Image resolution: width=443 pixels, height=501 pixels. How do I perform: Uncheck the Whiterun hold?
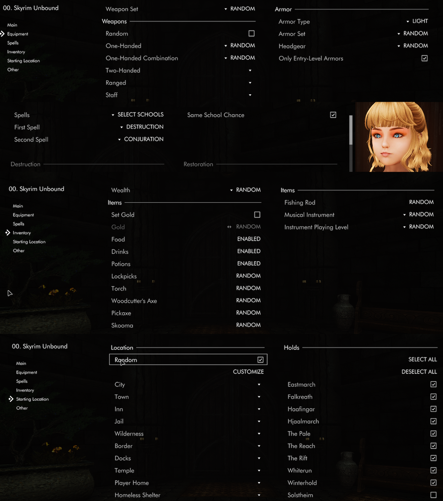click(x=433, y=470)
